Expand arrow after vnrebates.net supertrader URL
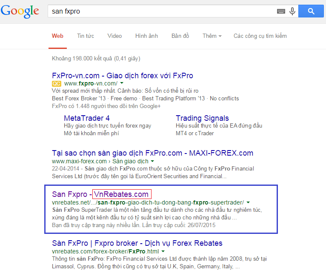 point(248,202)
